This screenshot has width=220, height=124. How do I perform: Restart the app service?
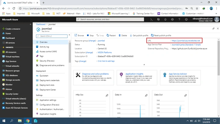(x=111, y=36)
